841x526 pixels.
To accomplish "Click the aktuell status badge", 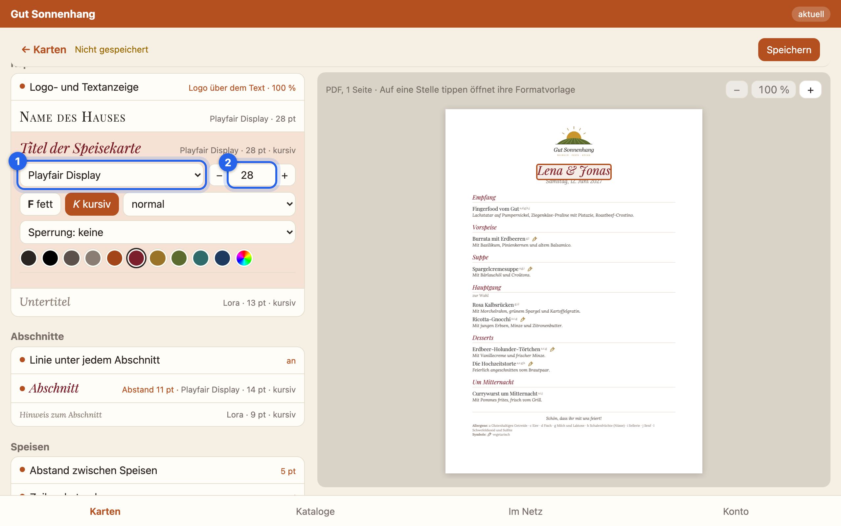I will point(810,14).
